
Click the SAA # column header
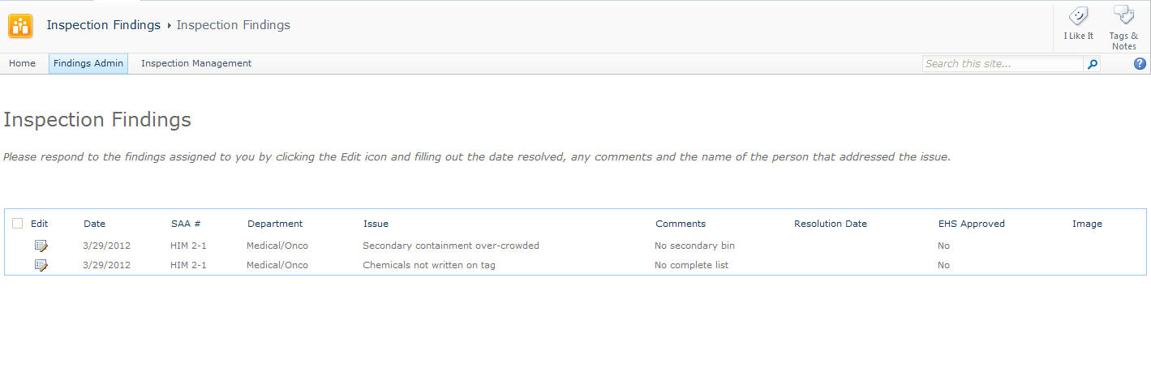tap(186, 224)
